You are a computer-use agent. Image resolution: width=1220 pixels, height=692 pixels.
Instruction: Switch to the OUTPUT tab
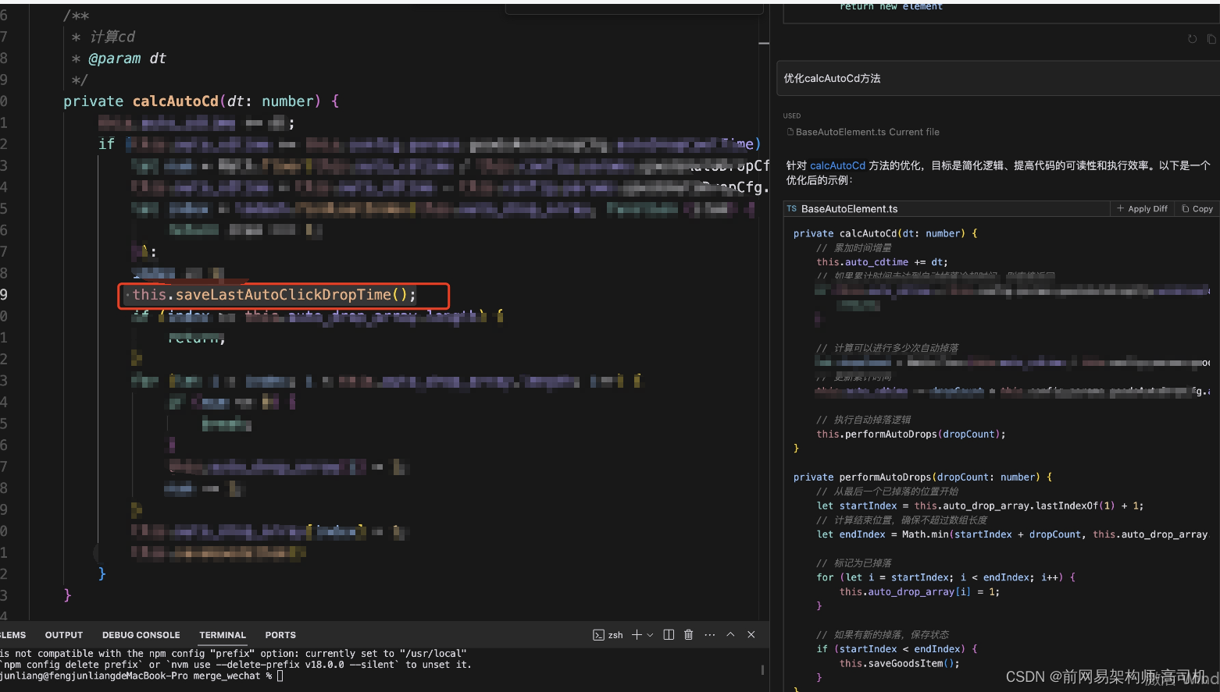[x=63, y=635]
